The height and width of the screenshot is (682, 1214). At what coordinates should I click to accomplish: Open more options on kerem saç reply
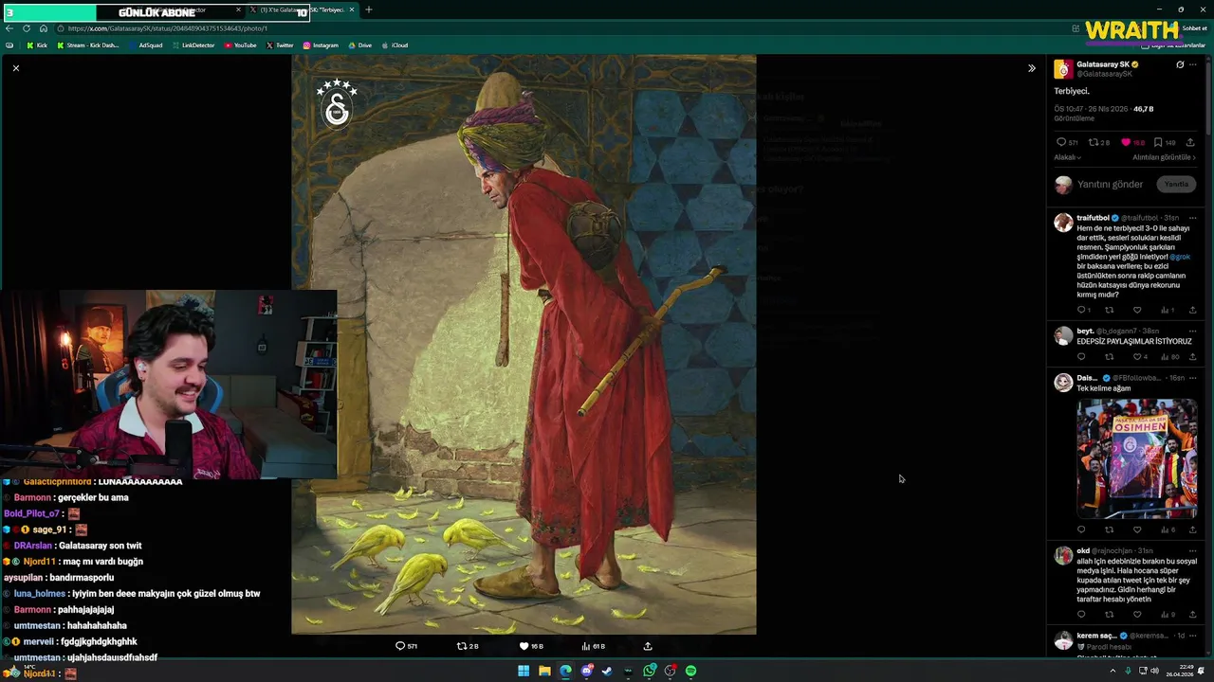point(1193,636)
